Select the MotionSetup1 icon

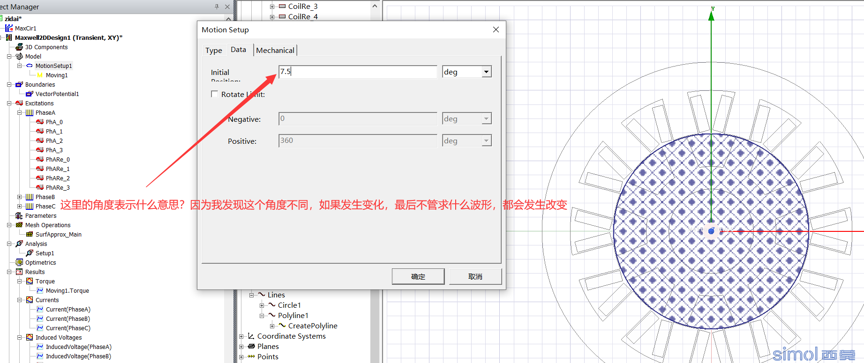point(30,66)
